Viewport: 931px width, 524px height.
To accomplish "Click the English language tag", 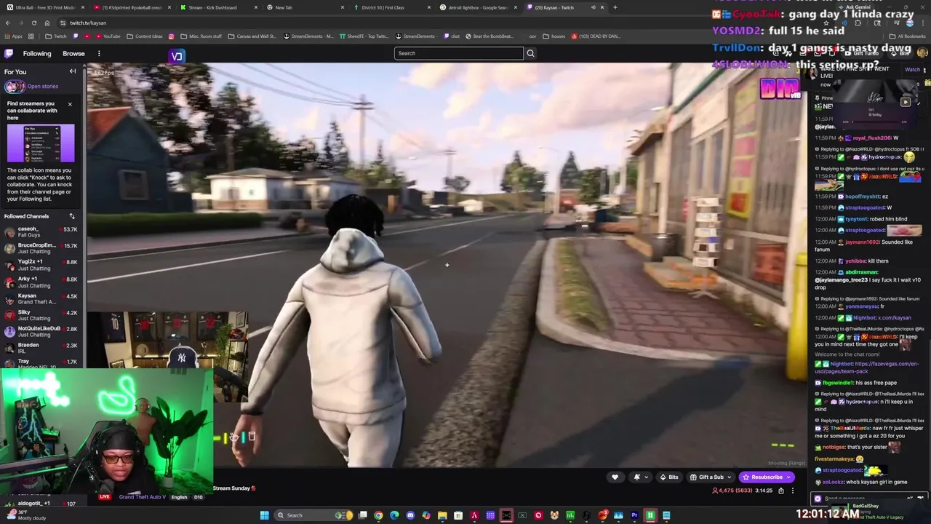I will (179, 497).
